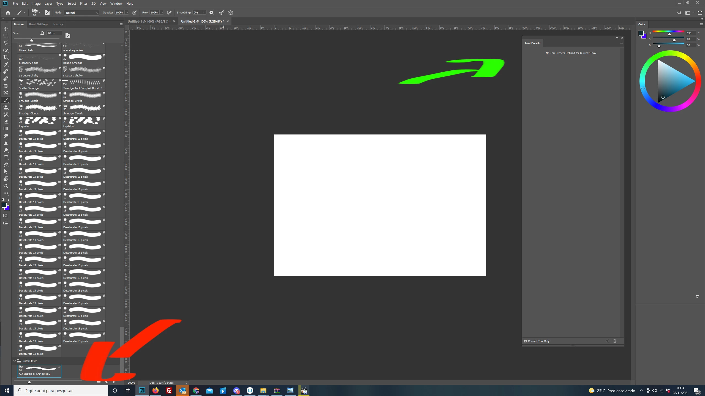Screen dimensions: 705x396
Task: Toggle the Current Tool Only checkbox
Action: pos(525,341)
